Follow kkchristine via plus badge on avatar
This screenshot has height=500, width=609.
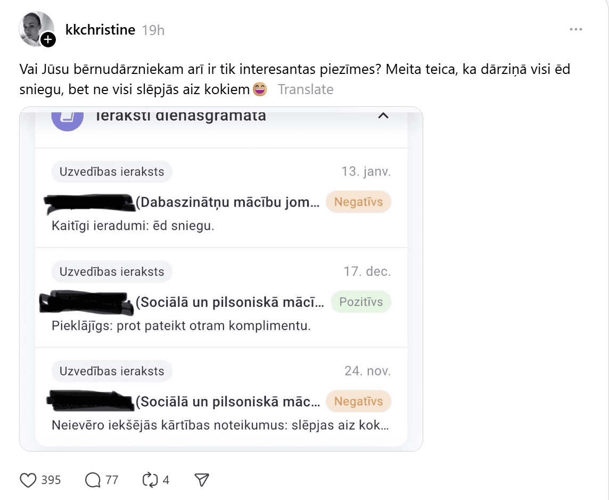[48, 39]
